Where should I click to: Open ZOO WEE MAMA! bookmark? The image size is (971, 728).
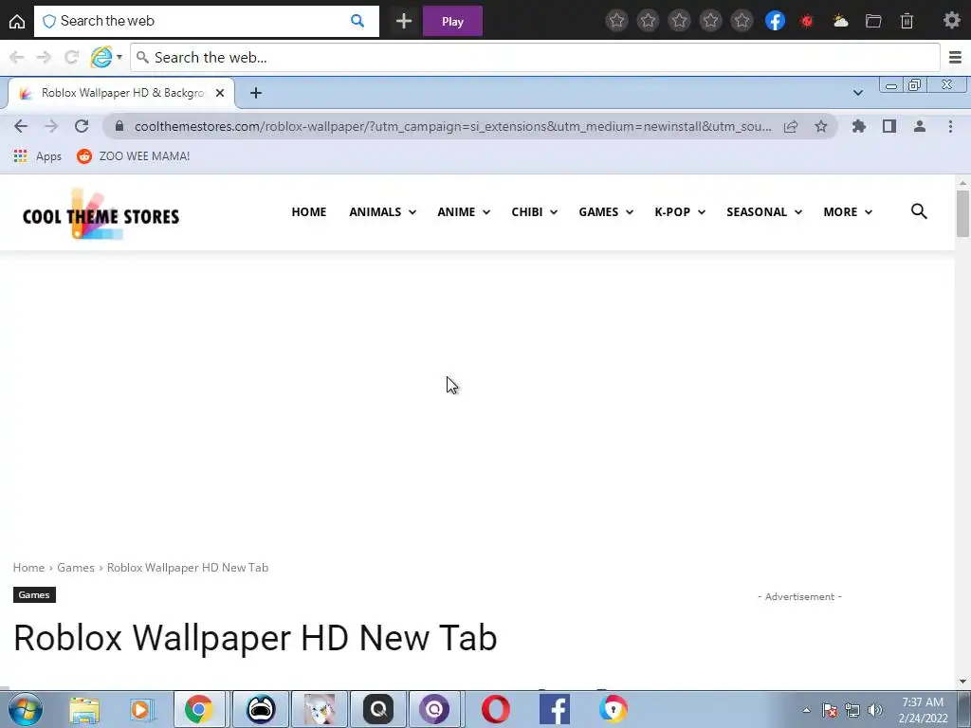click(x=133, y=156)
